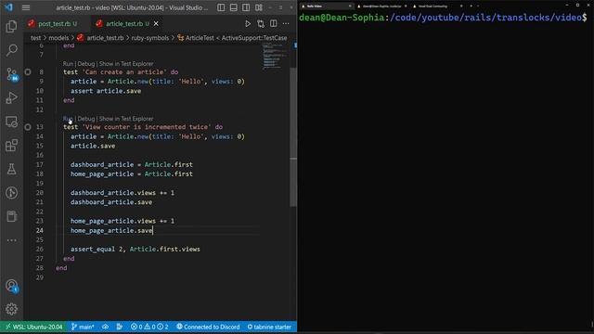Screen dimensions: 594x334
Task: Open ruby-symbols breadcrumb dropdown
Action: pyautogui.click(x=150, y=38)
